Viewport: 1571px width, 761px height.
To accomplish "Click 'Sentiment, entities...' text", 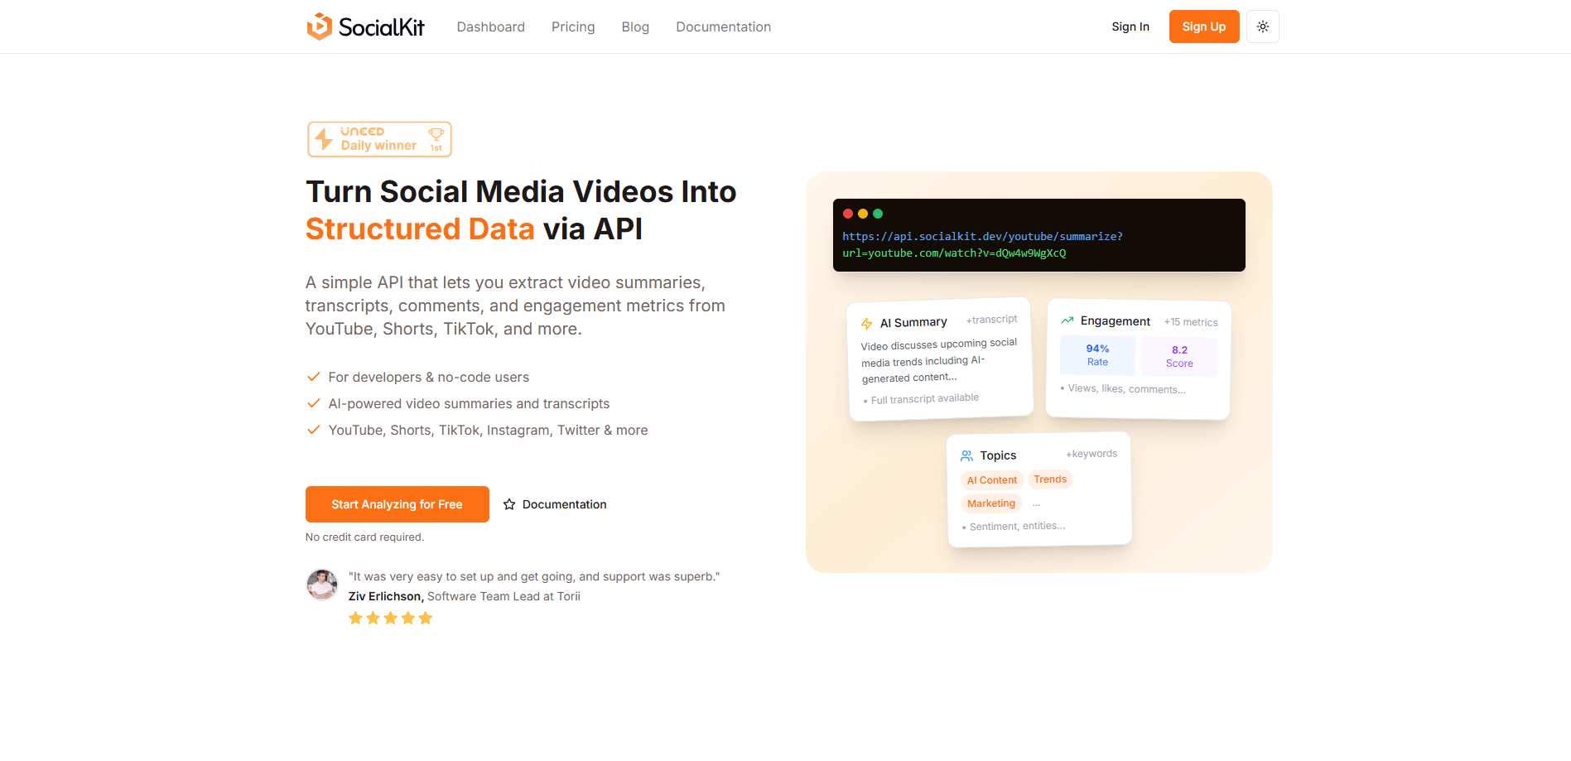I will (1017, 526).
